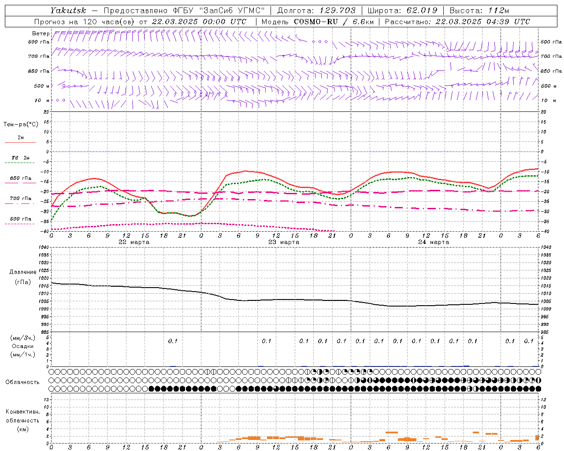
Task: Click the (мм/1ч.) precipitation unit label
Action: click(x=22, y=355)
